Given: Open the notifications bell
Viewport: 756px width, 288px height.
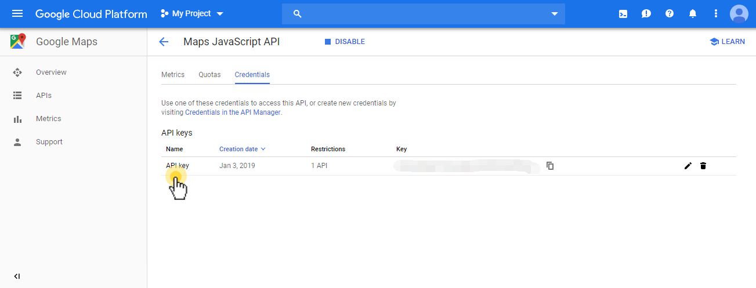Looking at the screenshot, I should 693,14.
